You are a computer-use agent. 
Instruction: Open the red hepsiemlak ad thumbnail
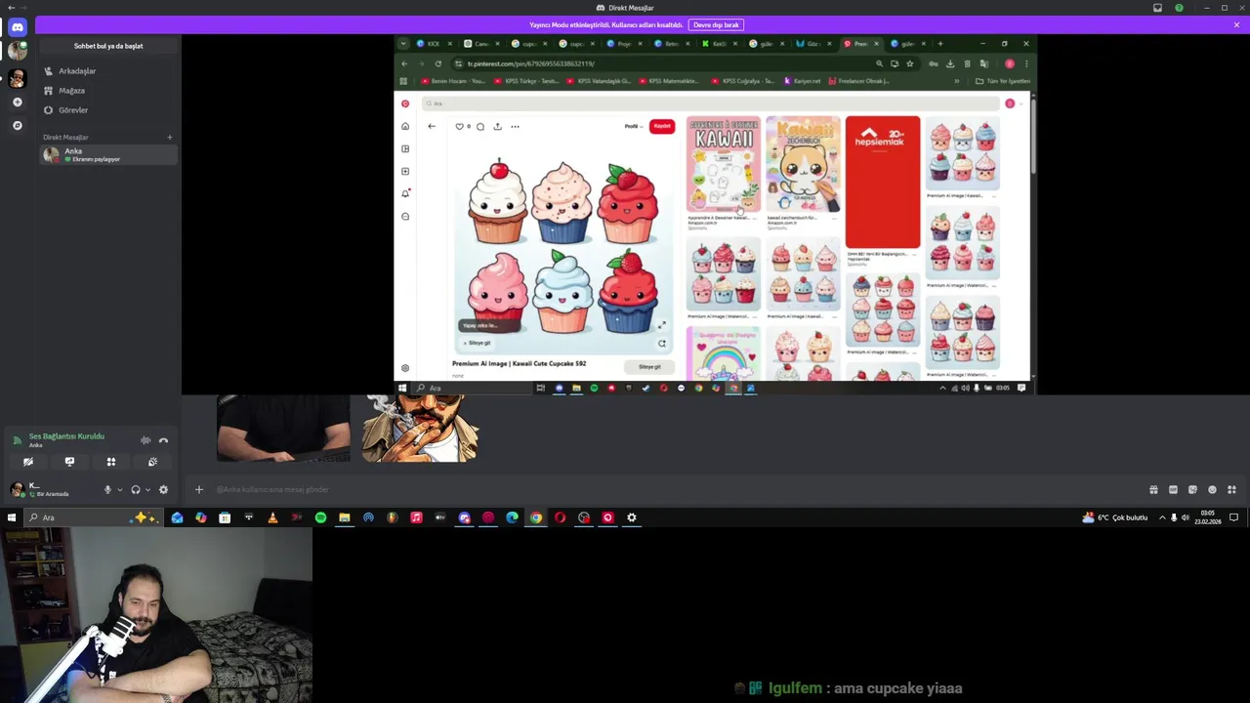883,182
